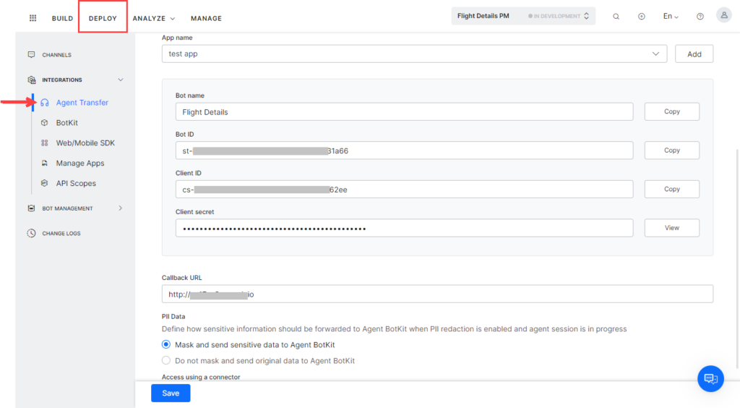740x408 pixels.
Task: Click the Save button
Action: click(171, 393)
